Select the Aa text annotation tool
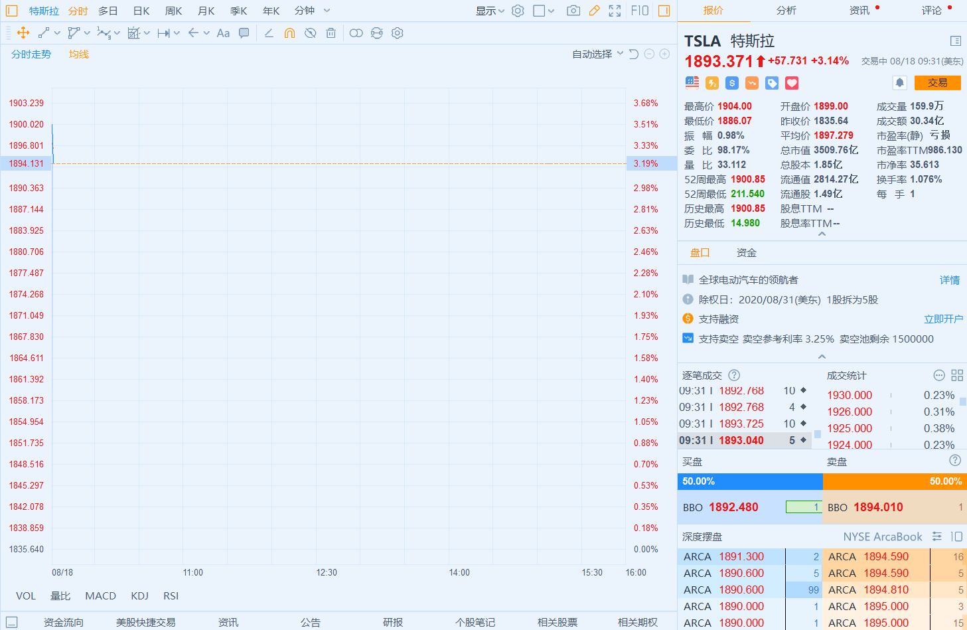 pos(223,33)
